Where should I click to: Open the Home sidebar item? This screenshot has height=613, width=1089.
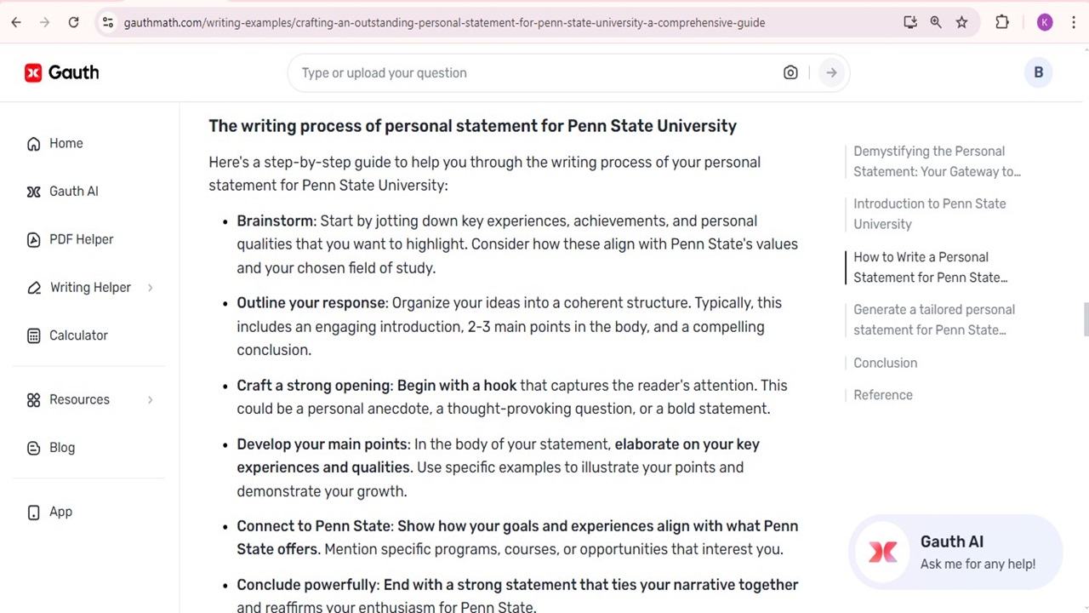[66, 143]
